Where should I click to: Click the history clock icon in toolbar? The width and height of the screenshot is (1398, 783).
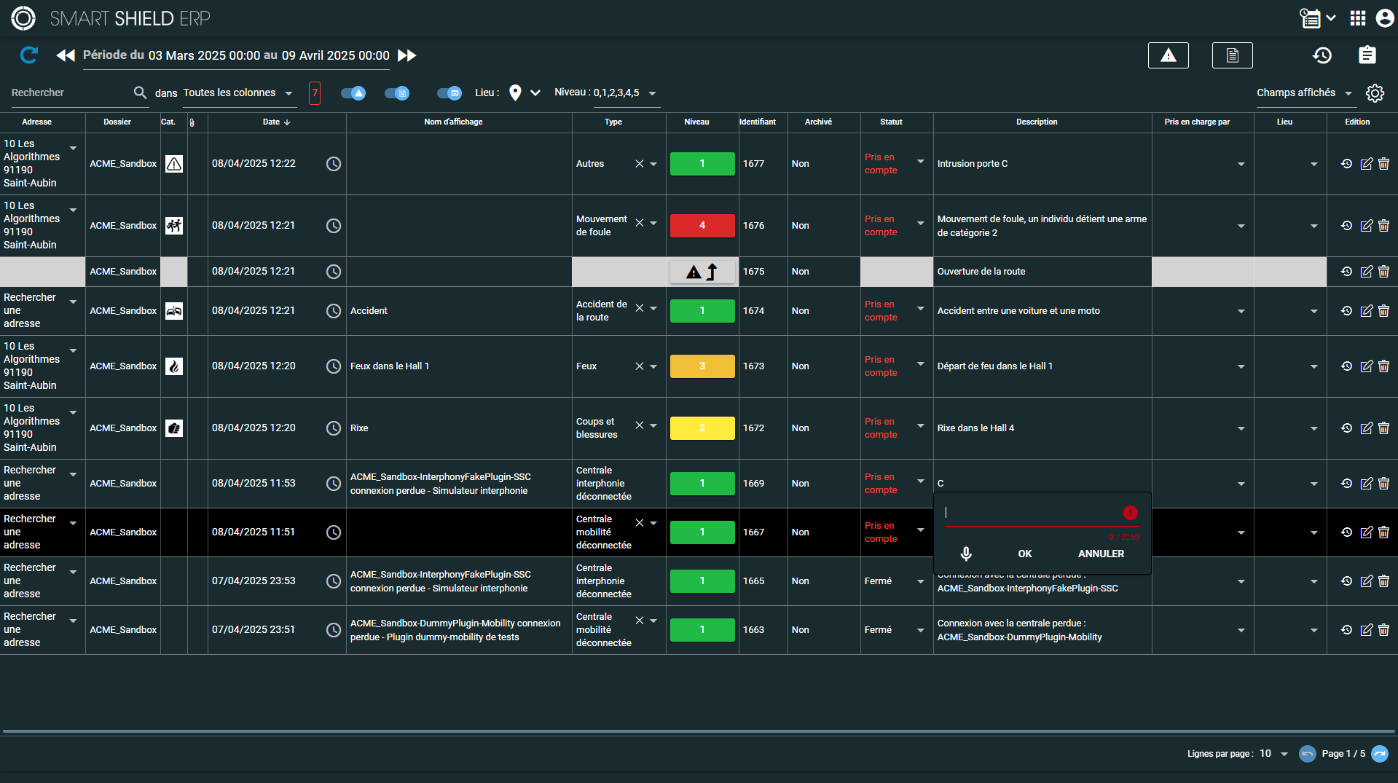click(1322, 55)
